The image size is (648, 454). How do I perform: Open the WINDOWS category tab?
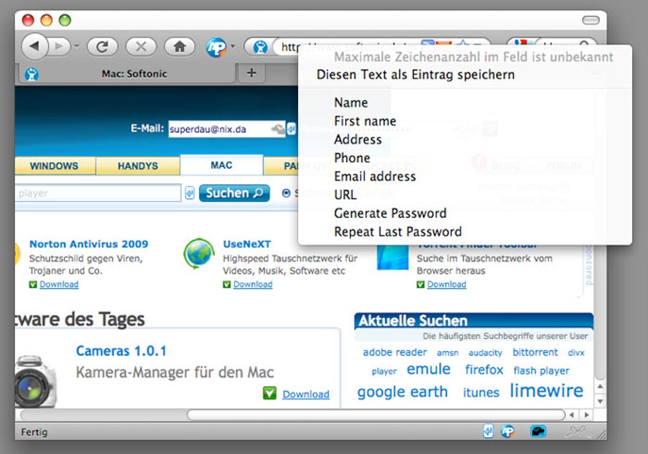[x=54, y=166]
